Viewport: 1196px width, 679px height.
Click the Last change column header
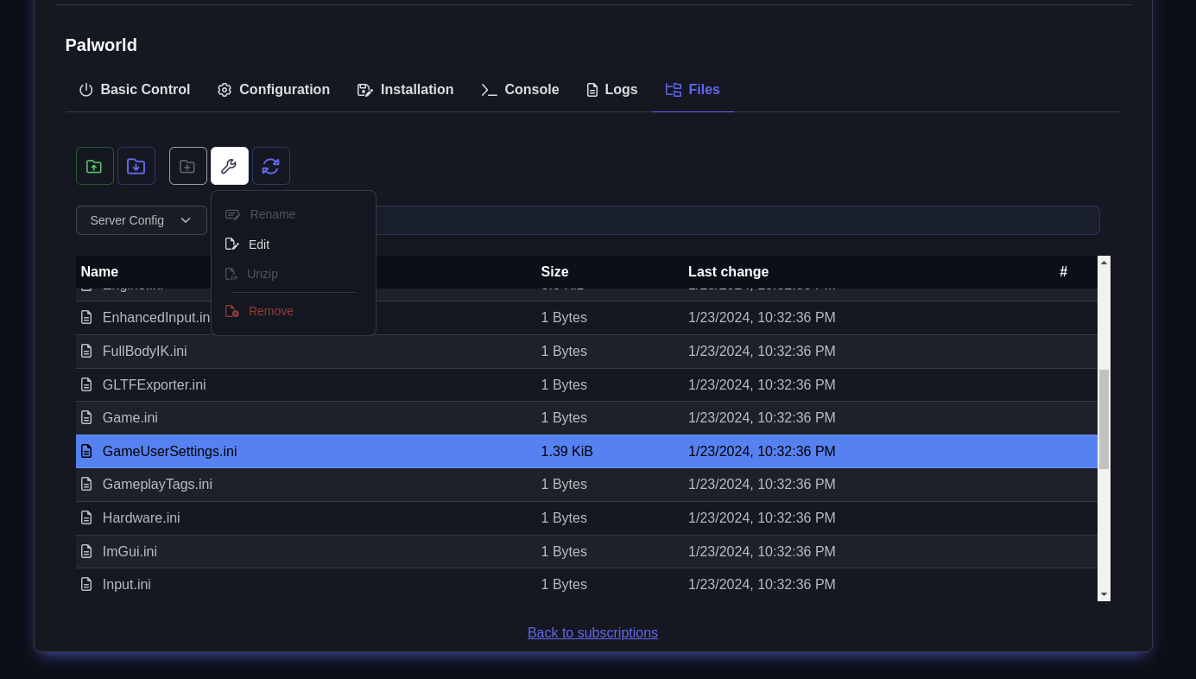click(728, 271)
